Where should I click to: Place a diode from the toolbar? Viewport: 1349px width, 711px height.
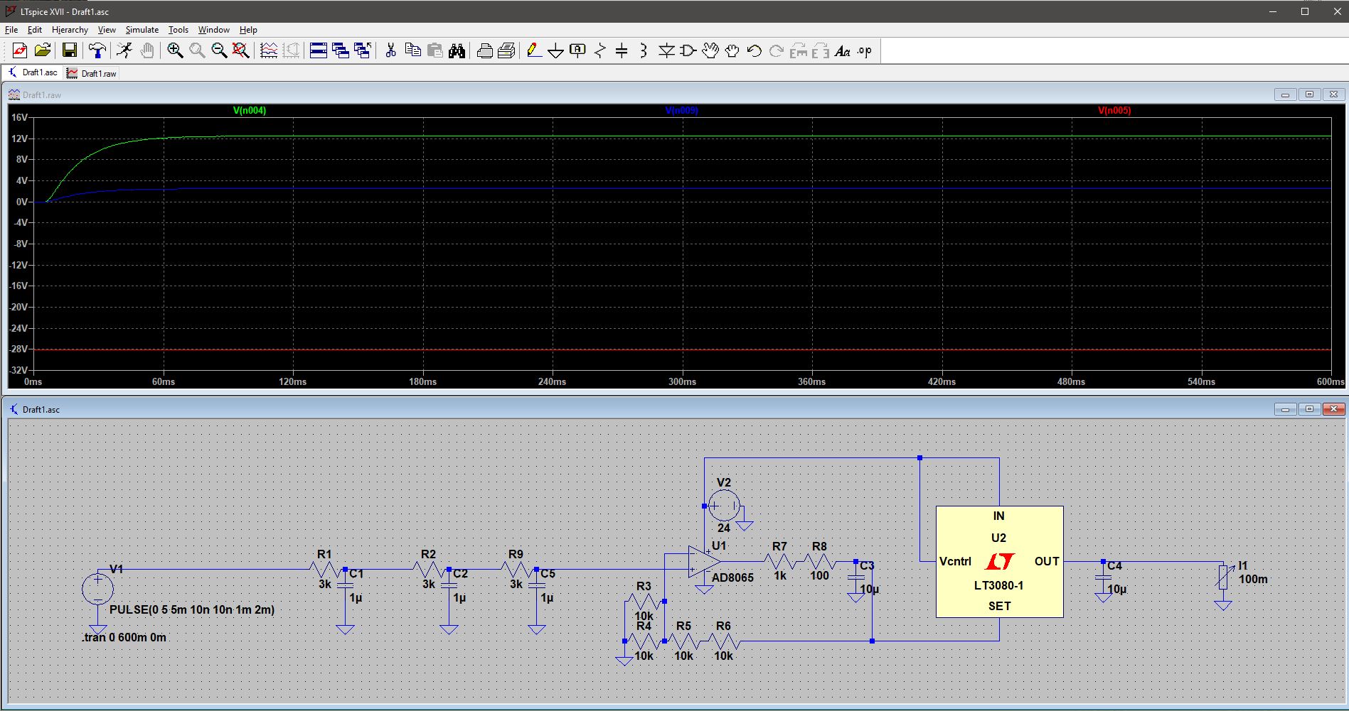(666, 50)
